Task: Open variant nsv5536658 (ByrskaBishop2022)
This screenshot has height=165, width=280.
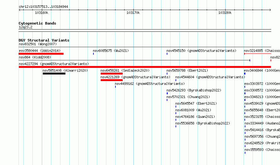Action: 203,123
